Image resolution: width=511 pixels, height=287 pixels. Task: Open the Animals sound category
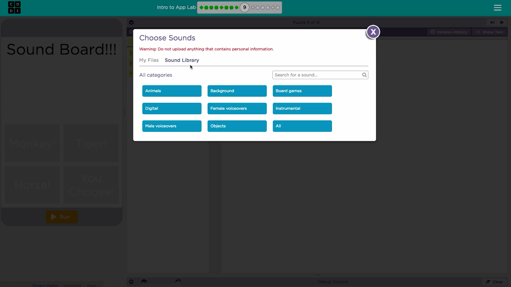click(172, 91)
